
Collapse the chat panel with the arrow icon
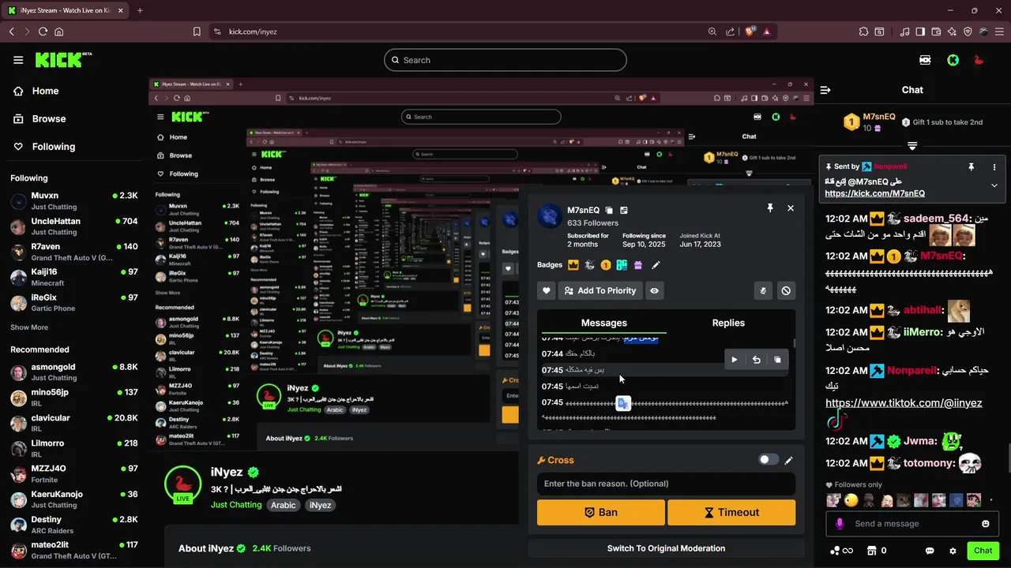(x=825, y=90)
